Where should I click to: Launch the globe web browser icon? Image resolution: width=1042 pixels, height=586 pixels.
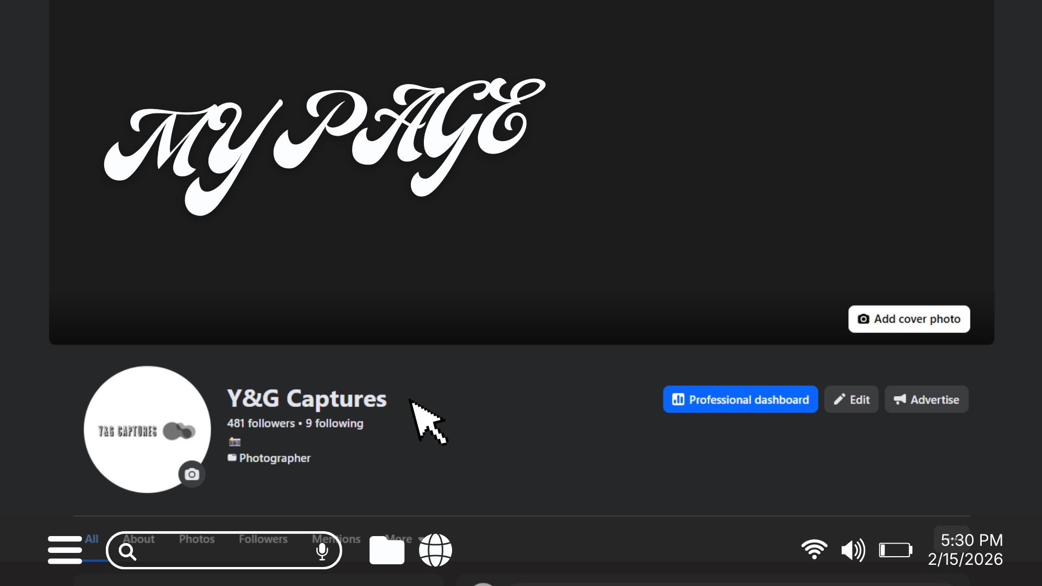(435, 550)
